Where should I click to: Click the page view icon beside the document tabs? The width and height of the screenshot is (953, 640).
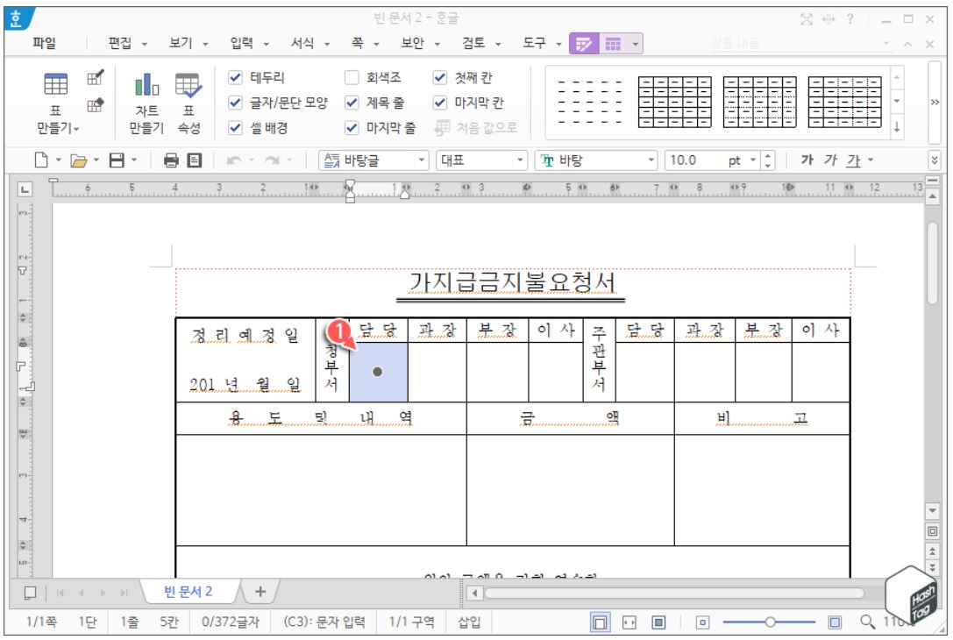[x=30, y=593]
